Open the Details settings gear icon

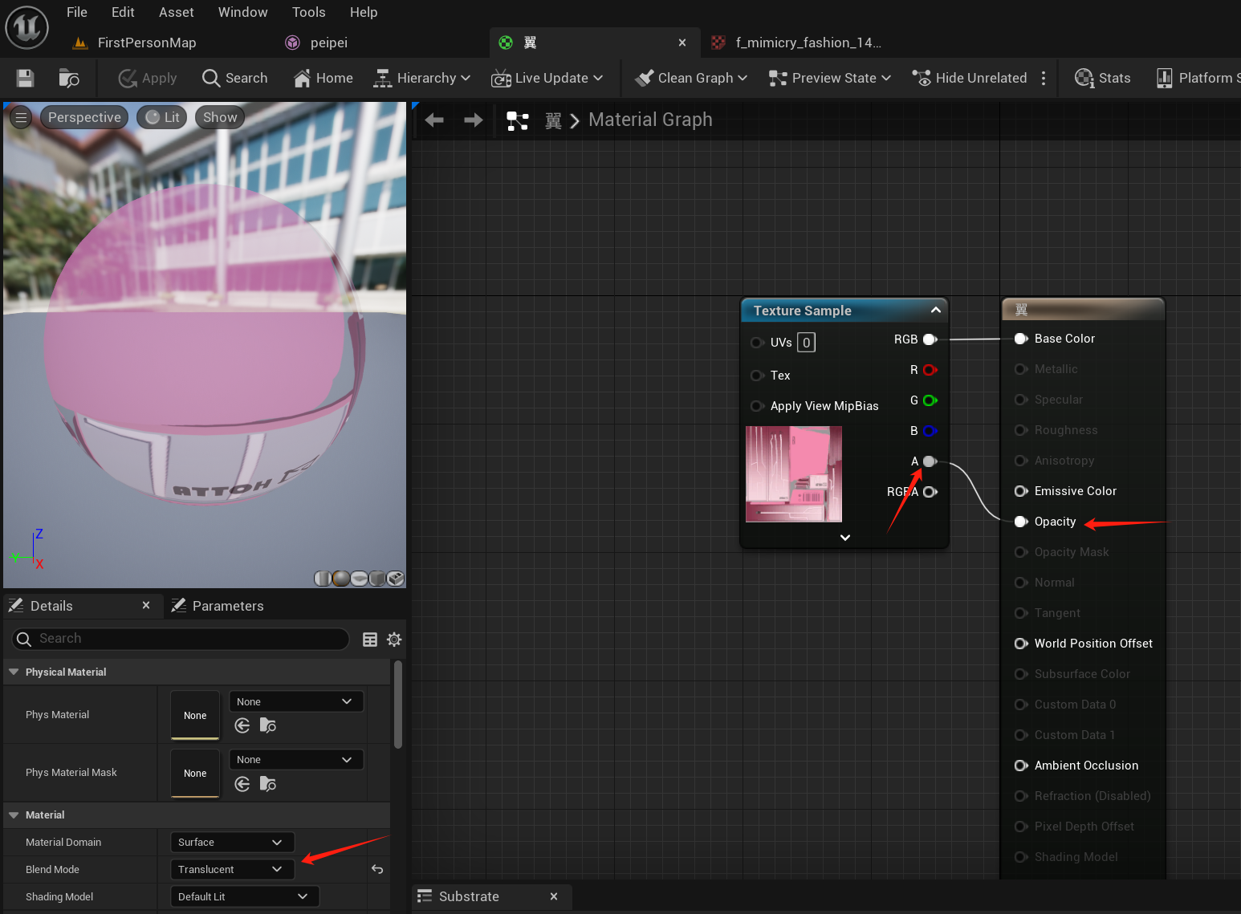coord(394,640)
